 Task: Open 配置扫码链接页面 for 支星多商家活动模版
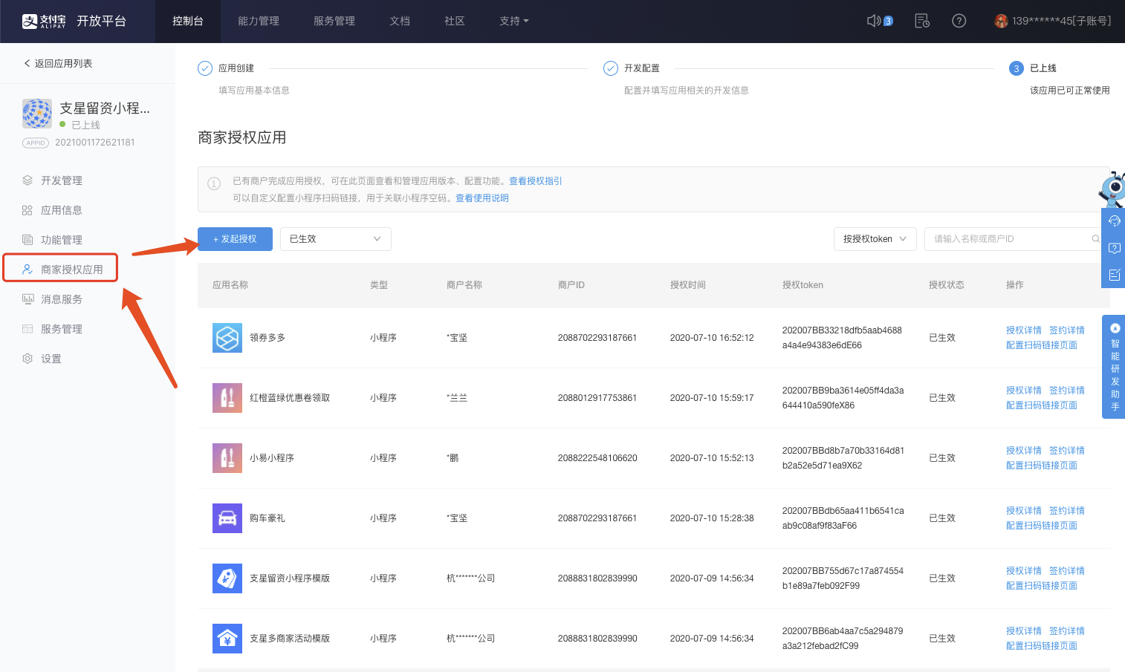point(1042,646)
